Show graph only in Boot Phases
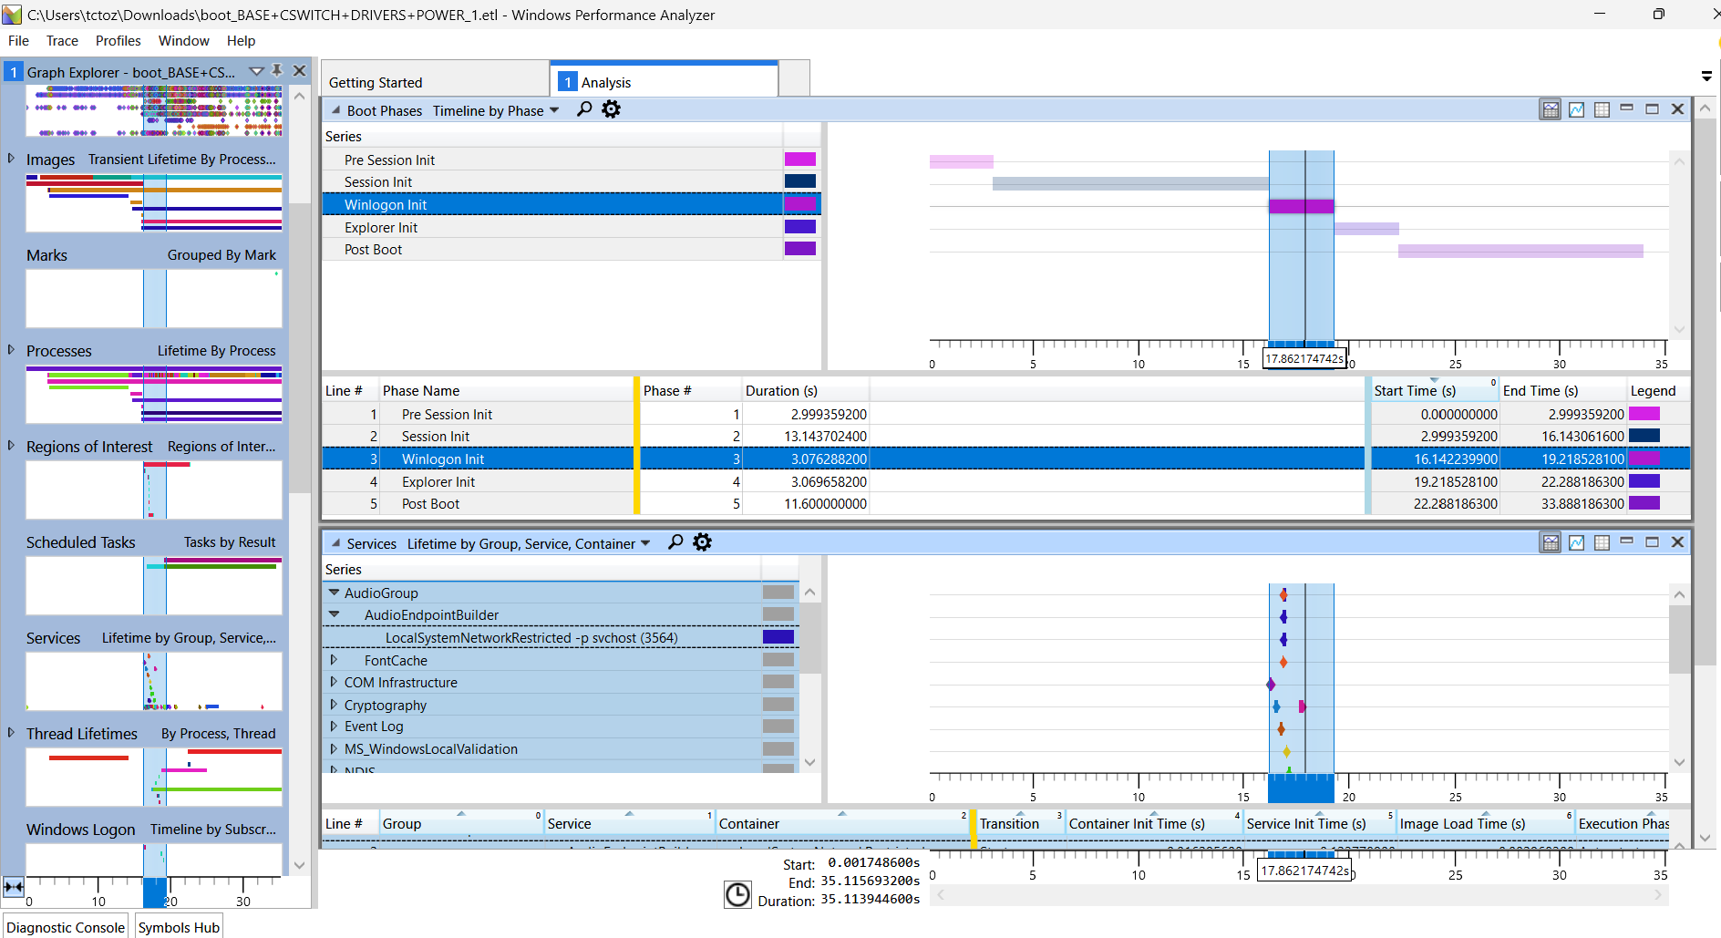 [1576, 109]
